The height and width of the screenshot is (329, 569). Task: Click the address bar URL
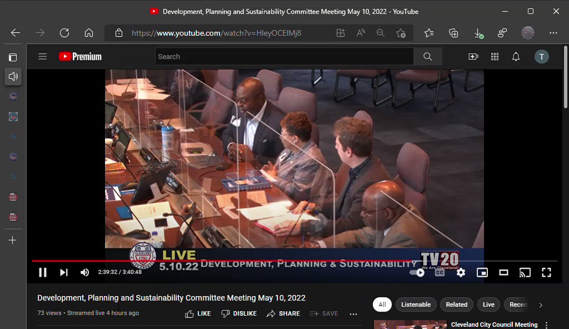(x=216, y=33)
